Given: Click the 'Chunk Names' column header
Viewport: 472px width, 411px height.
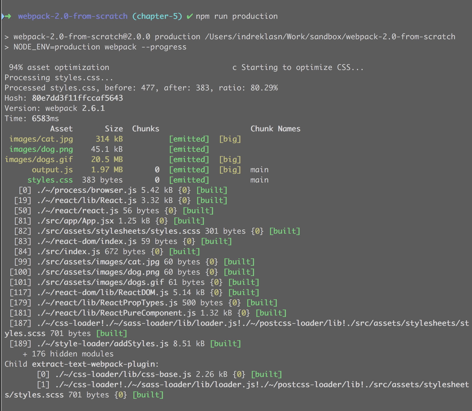Looking at the screenshot, I should pyautogui.click(x=276, y=129).
